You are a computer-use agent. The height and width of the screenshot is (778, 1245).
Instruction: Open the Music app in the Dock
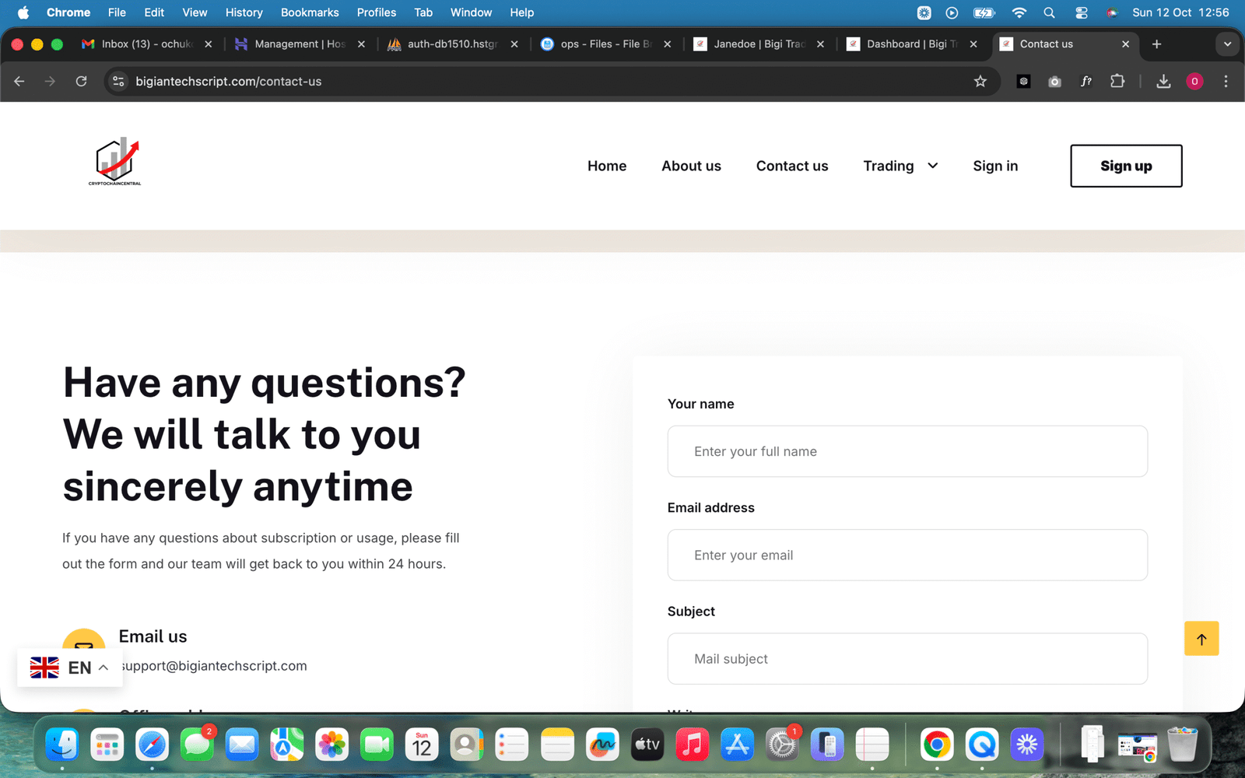point(692,745)
